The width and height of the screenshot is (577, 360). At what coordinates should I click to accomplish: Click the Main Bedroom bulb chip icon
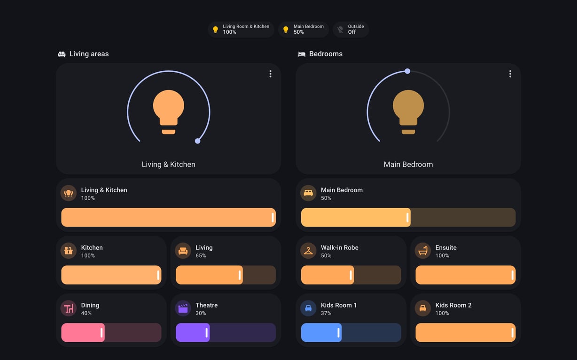coord(286,30)
